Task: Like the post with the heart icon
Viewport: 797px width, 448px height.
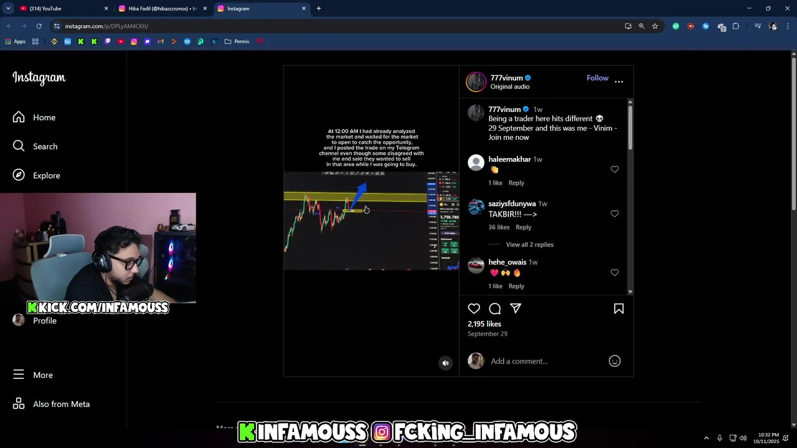Action: (474, 309)
